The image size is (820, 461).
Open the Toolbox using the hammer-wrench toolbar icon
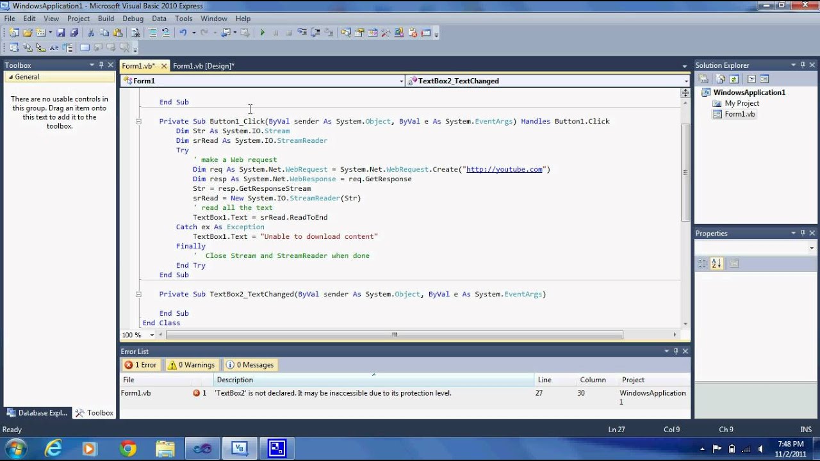(x=386, y=33)
